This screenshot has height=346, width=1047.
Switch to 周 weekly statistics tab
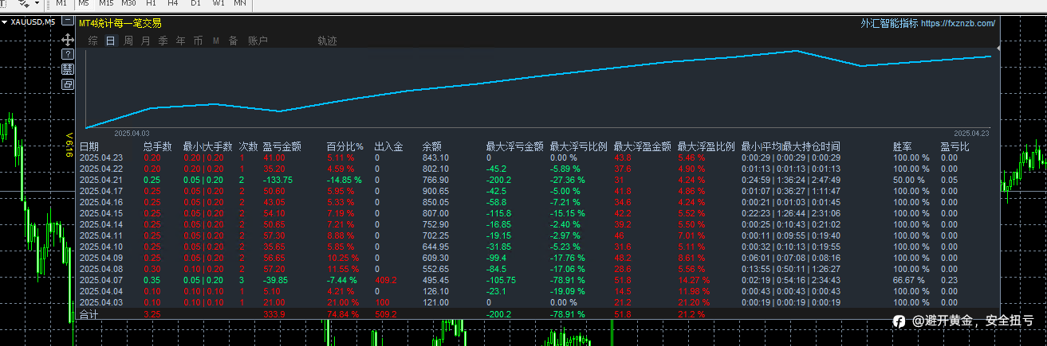point(128,41)
